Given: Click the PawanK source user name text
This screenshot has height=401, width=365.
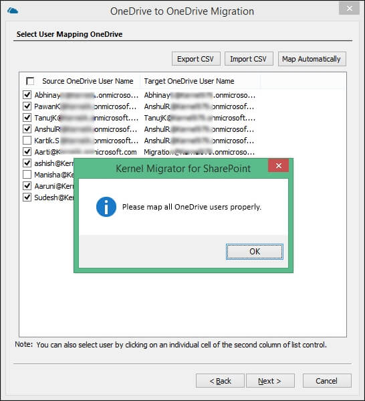Looking at the screenshot, I should coord(86,106).
